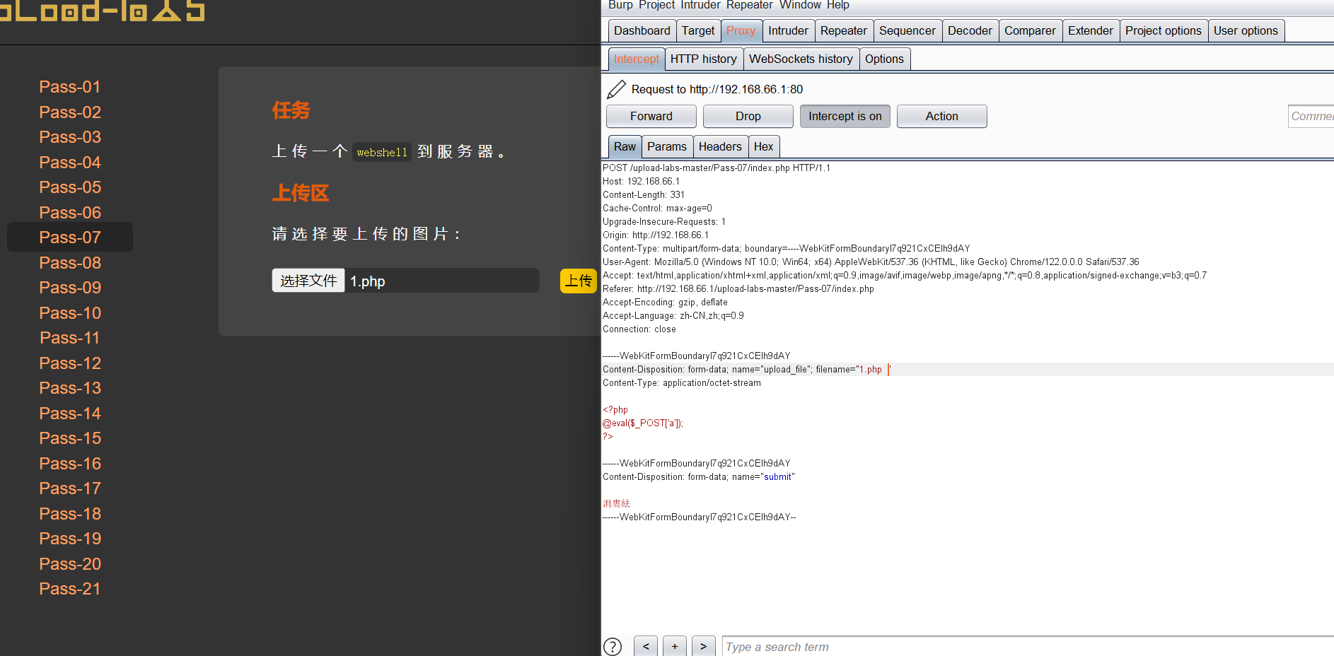Open Pass-05 in the sidebar

pyautogui.click(x=70, y=187)
